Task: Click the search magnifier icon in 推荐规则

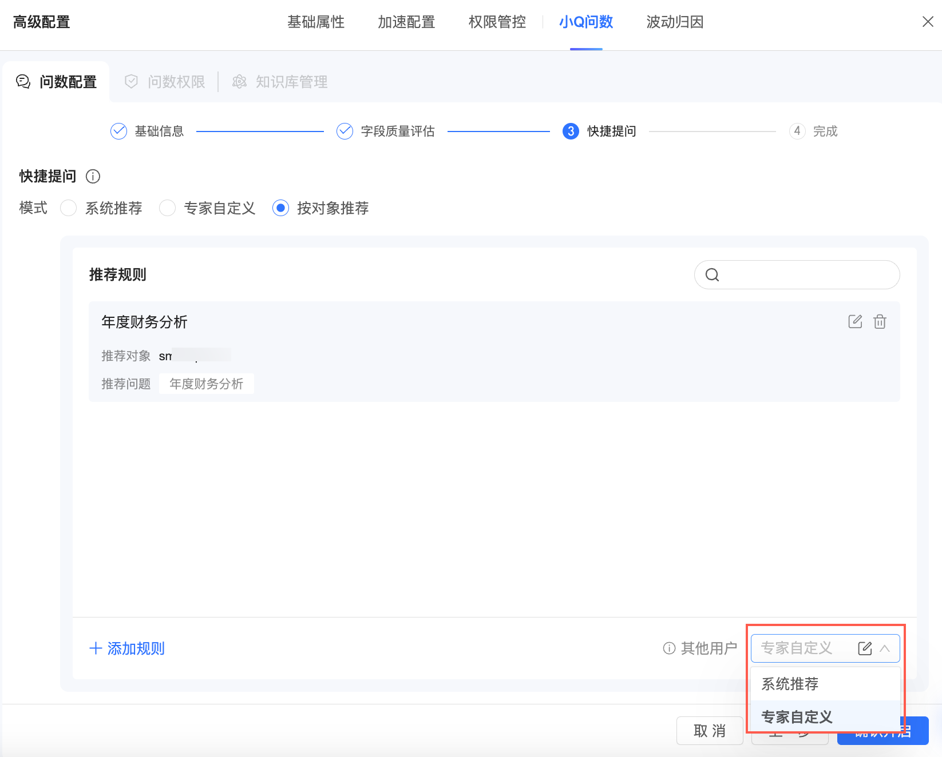Action: [712, 275]
